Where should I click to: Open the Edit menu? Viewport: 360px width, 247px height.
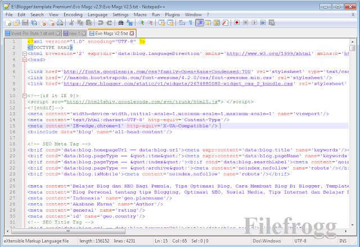click(x=21, y=15)
